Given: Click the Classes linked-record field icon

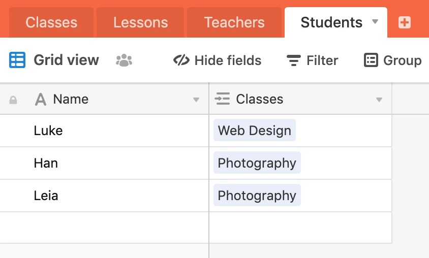Looking at the screenshot, I should point(223,99).
